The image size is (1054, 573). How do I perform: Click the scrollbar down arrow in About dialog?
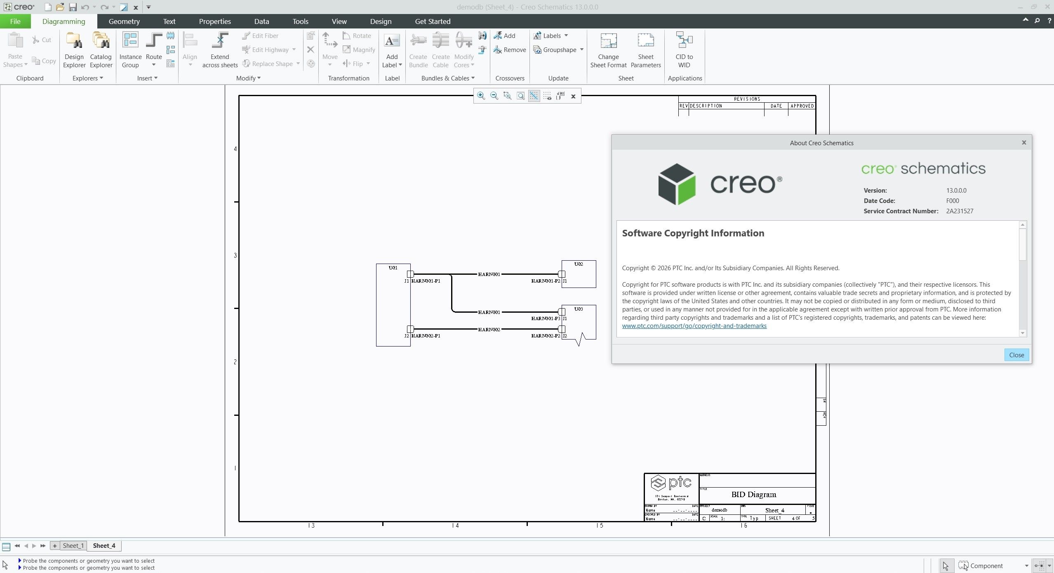click(x=1022, y=333)
